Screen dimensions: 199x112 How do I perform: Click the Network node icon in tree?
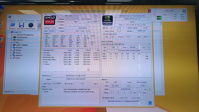tap(13, 55)
